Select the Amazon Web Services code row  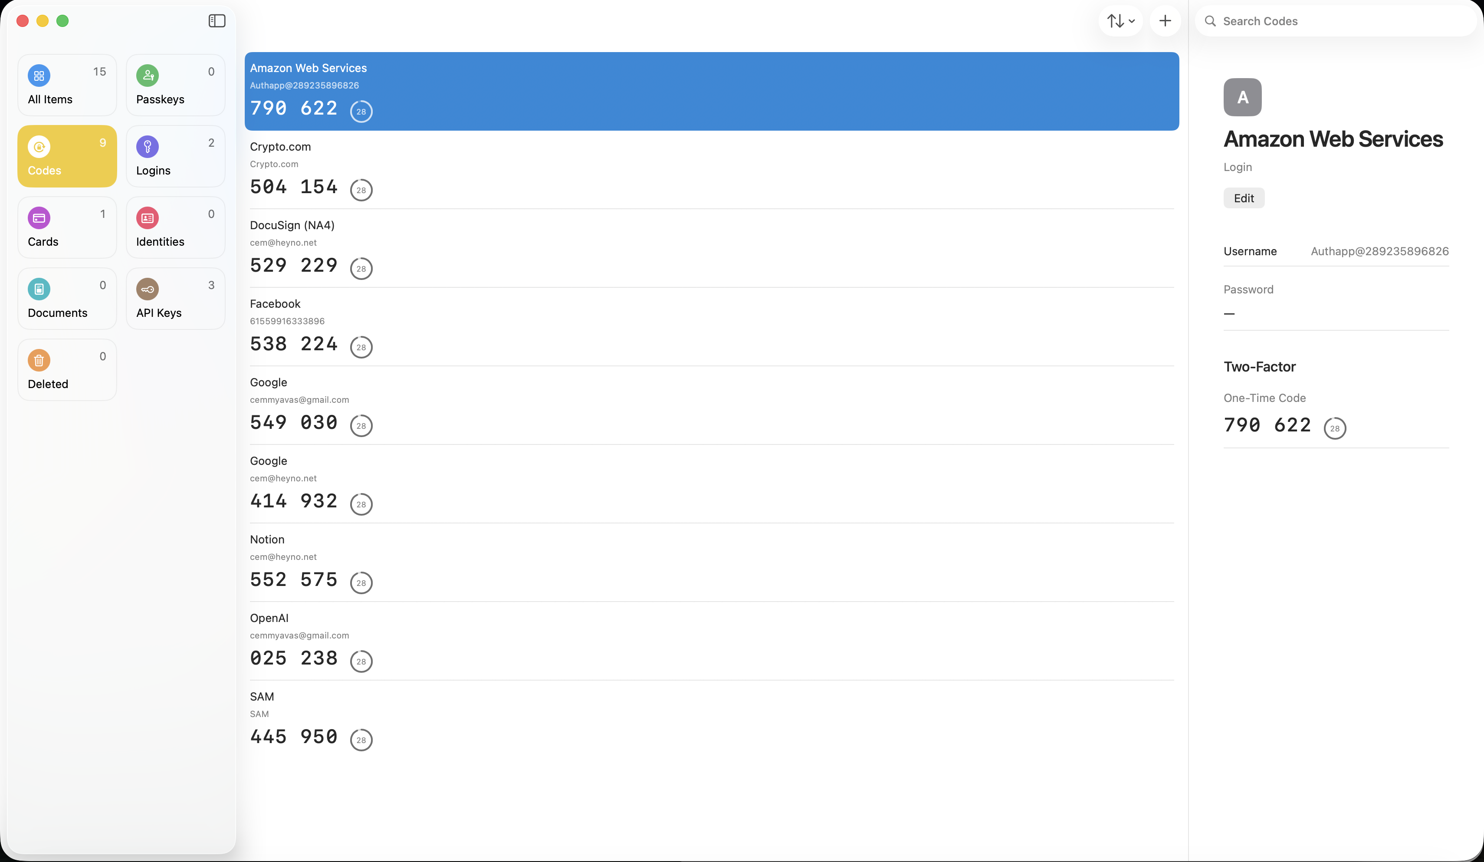click(x=711, y=91)
